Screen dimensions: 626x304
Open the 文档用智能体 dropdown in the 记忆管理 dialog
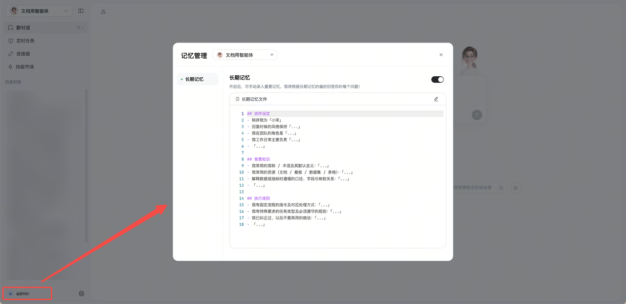click(x=245, y=55)
